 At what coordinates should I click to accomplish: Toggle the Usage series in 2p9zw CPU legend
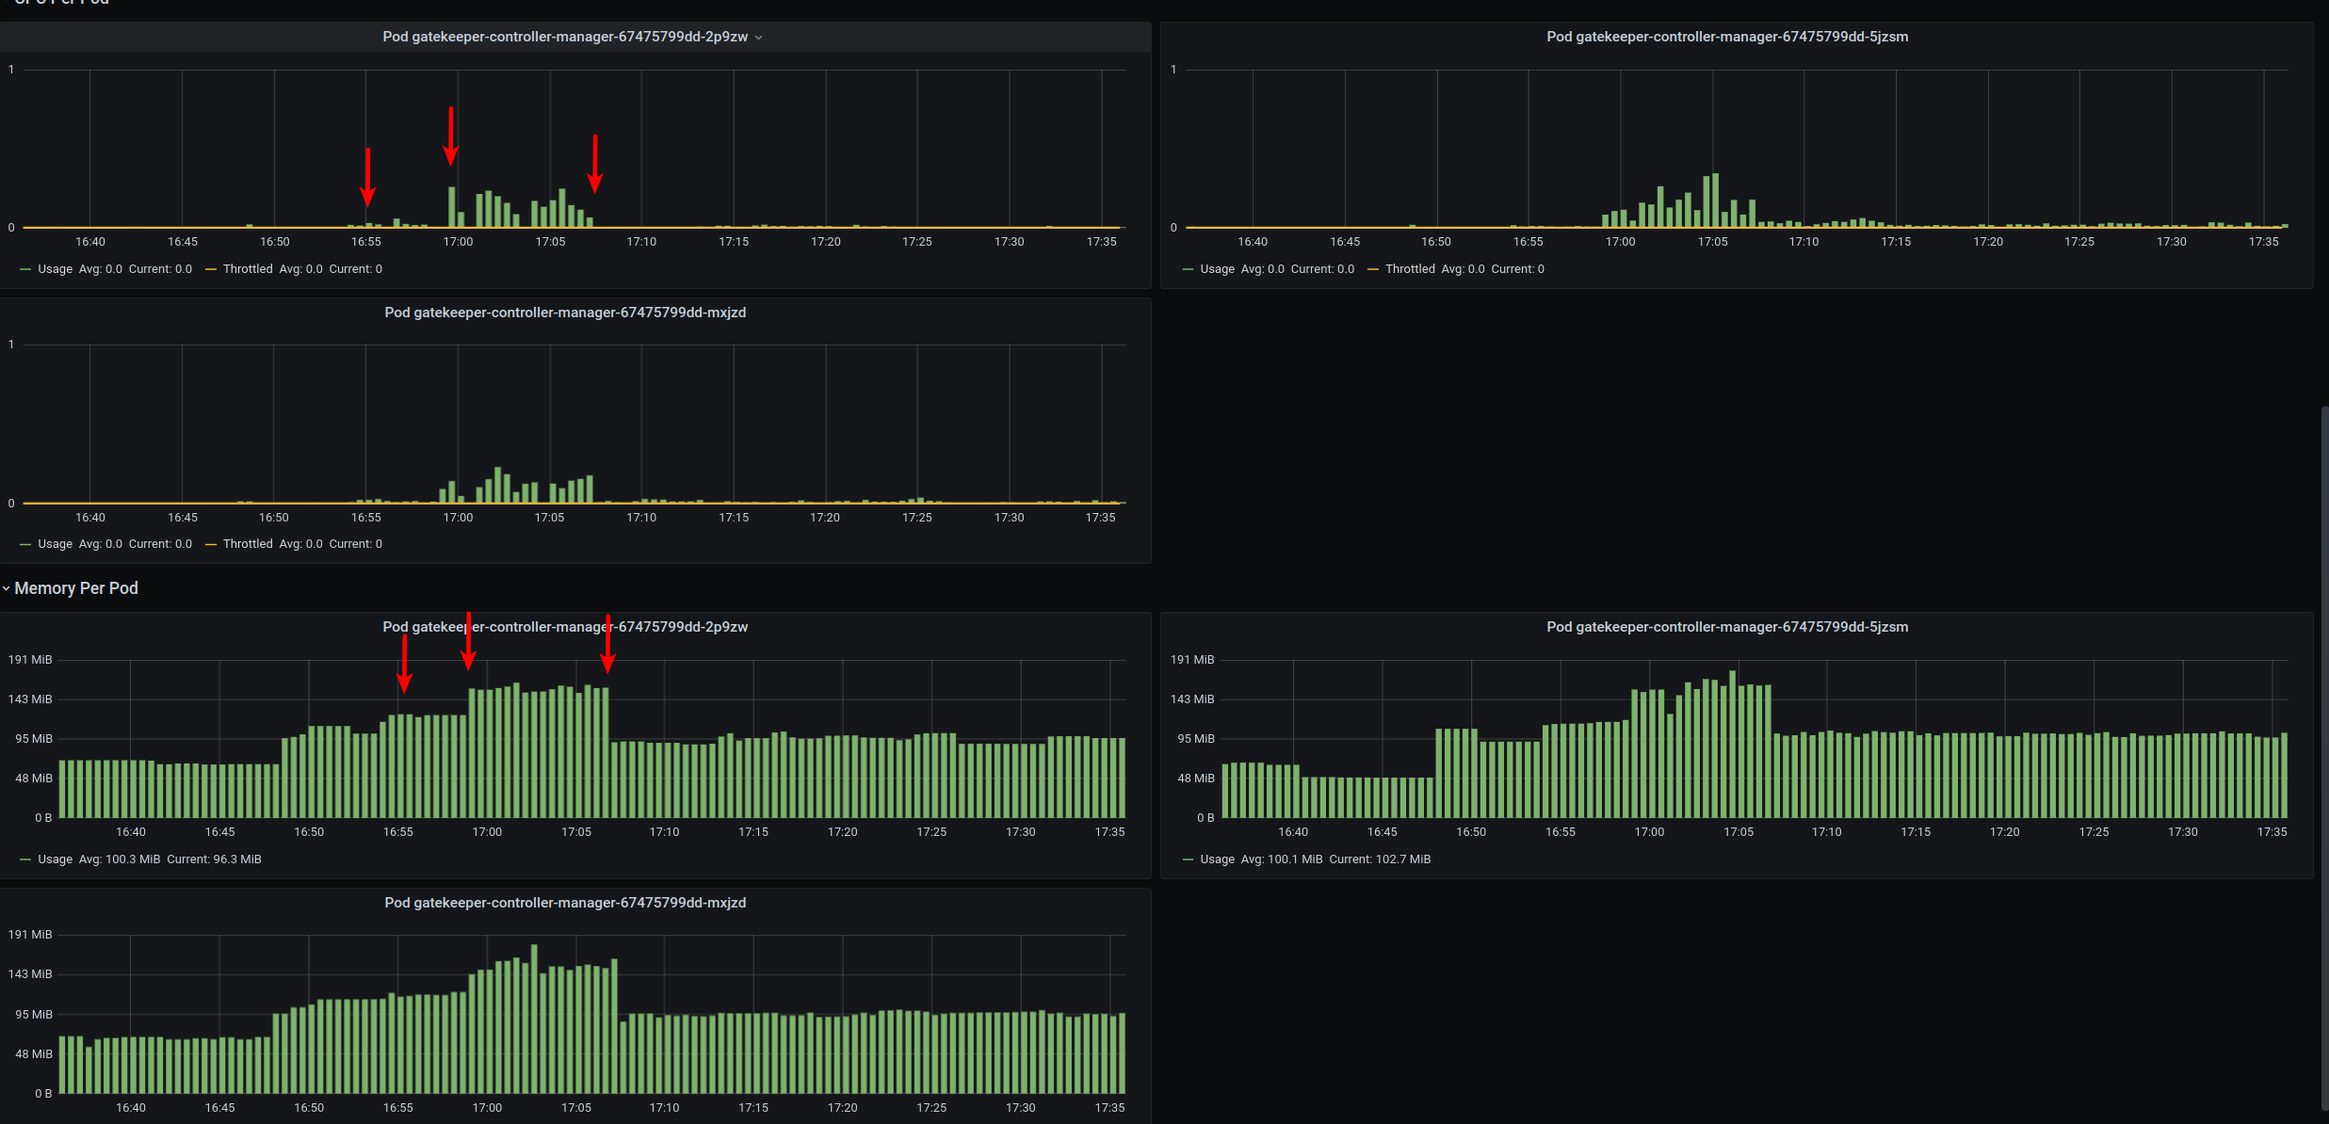tap(55, 268)
